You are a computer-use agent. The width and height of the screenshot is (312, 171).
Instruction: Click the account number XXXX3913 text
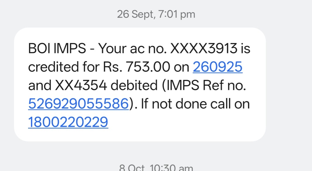tap(203, 49)
